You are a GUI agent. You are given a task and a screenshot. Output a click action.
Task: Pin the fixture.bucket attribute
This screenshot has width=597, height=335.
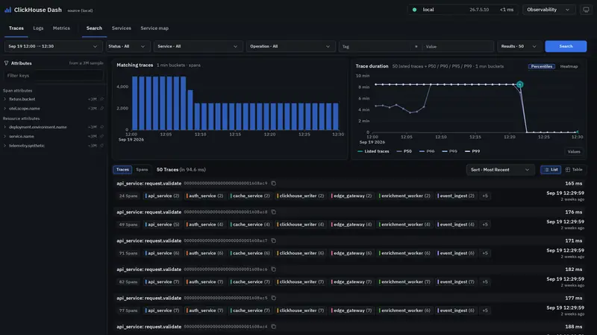coord(102,99)
